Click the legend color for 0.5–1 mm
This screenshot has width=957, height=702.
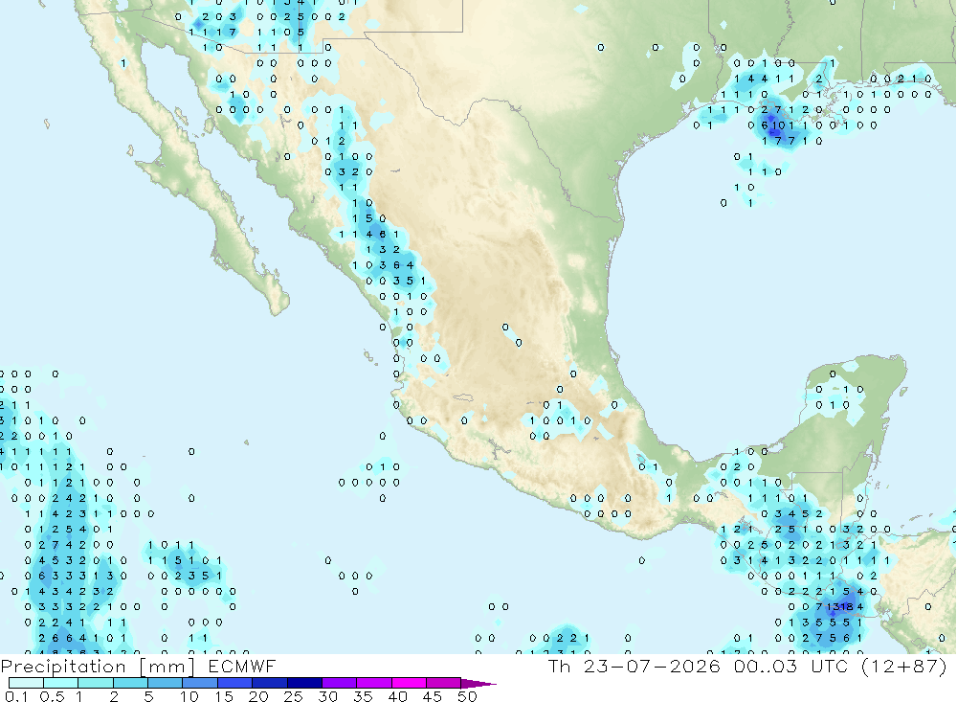click(60, 683)
